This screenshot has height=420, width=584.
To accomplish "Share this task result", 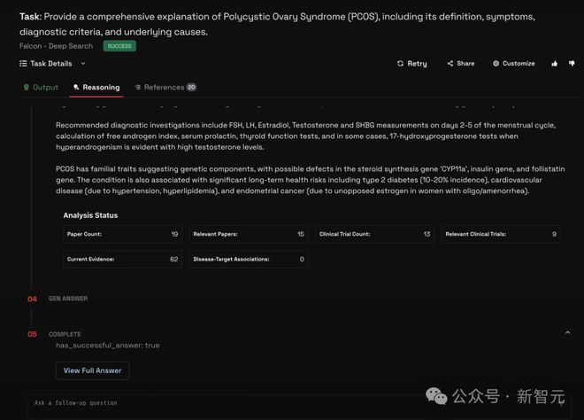I will 460,64.
